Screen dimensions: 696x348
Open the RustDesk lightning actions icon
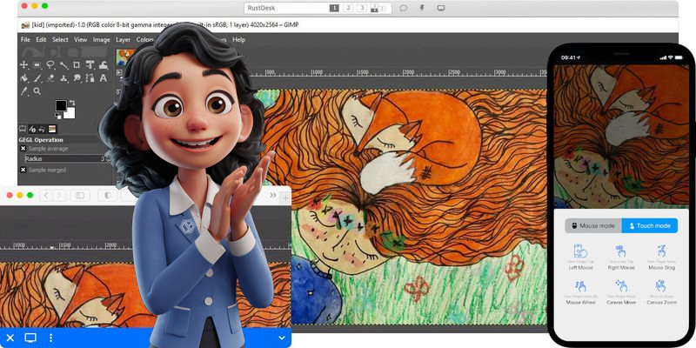(x=422, y=8)
